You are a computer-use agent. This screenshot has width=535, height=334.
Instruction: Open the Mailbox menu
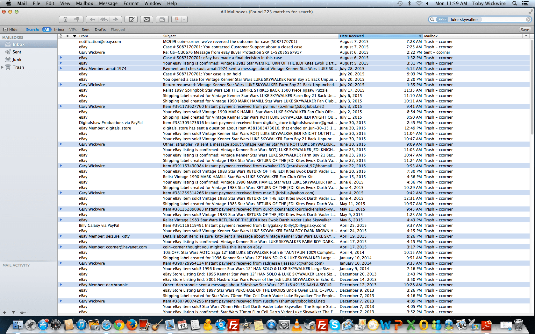coord(84,3)
